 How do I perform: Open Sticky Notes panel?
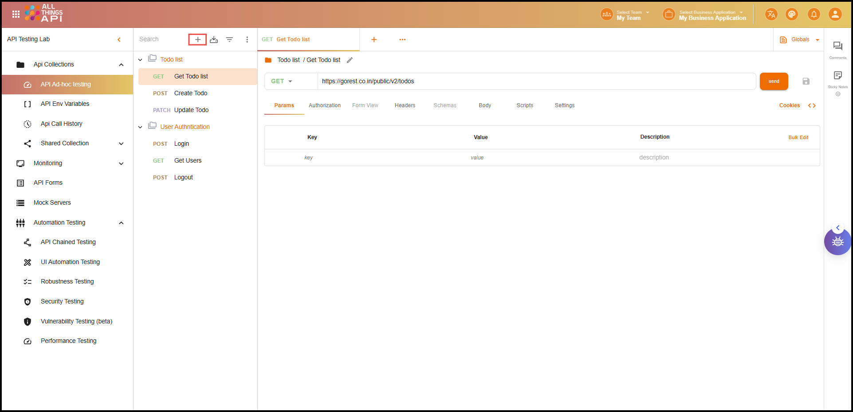coord(837,76)
